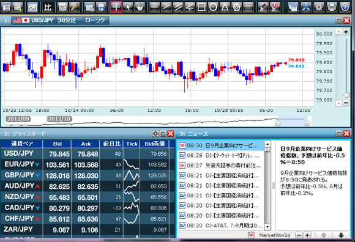Open price board settings gear
Screen dimensions: 355x242
[x=155, y=134]
